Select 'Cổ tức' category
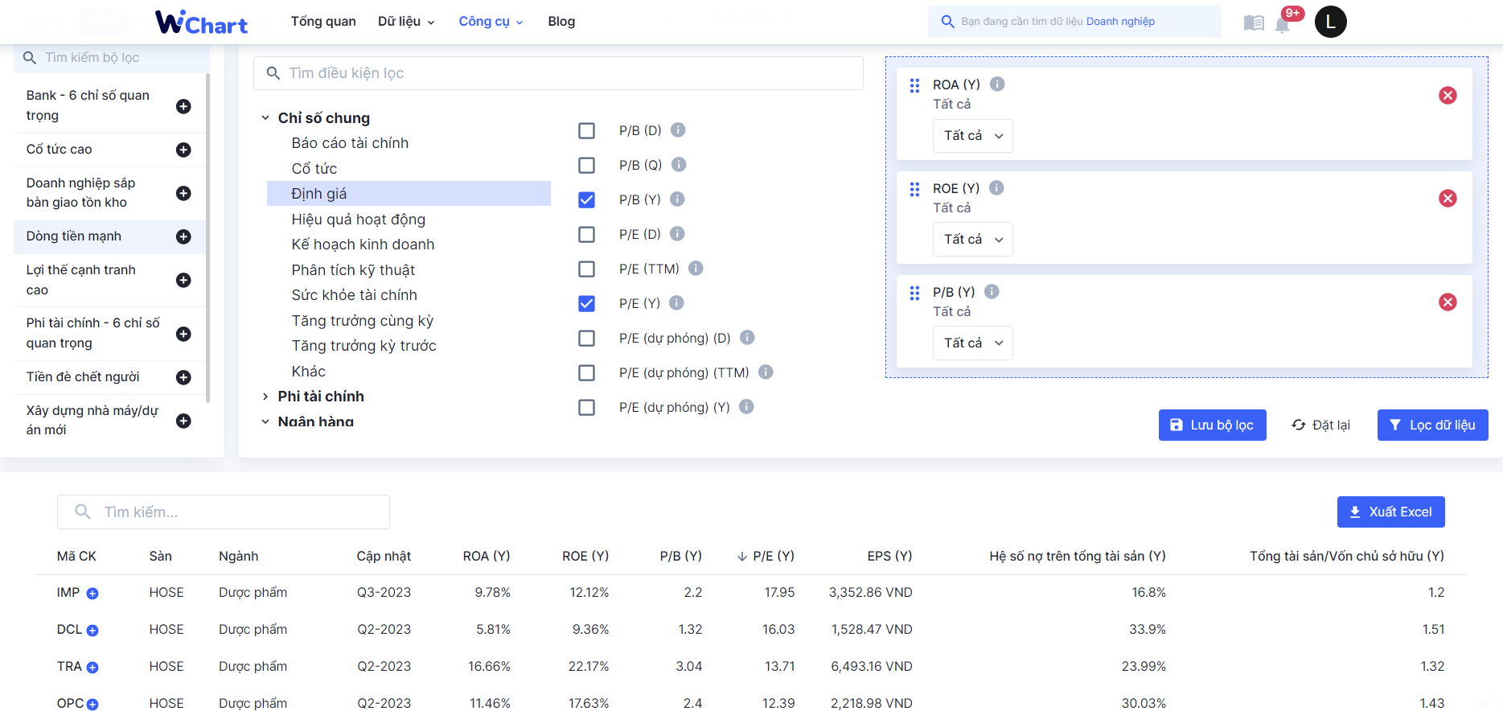Screen dimensions: 1503x711 (x=314, y=169)
